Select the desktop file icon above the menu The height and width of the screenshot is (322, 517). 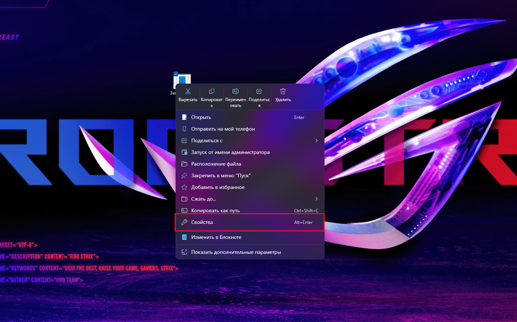coord(182,80)
